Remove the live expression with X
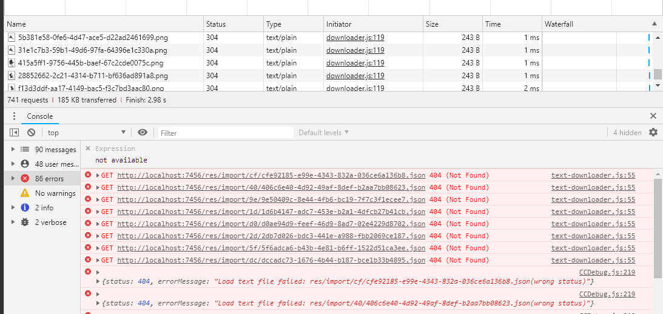The width and height of the screenshot is (663, 314). (88, 149)
